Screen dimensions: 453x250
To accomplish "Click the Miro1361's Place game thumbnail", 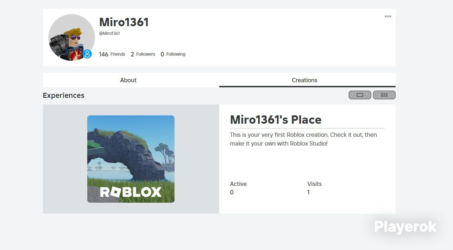I will tap(131, 159).
